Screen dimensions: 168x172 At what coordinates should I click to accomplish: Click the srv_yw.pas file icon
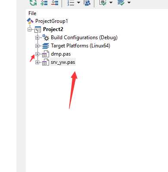tap(46, 62)
